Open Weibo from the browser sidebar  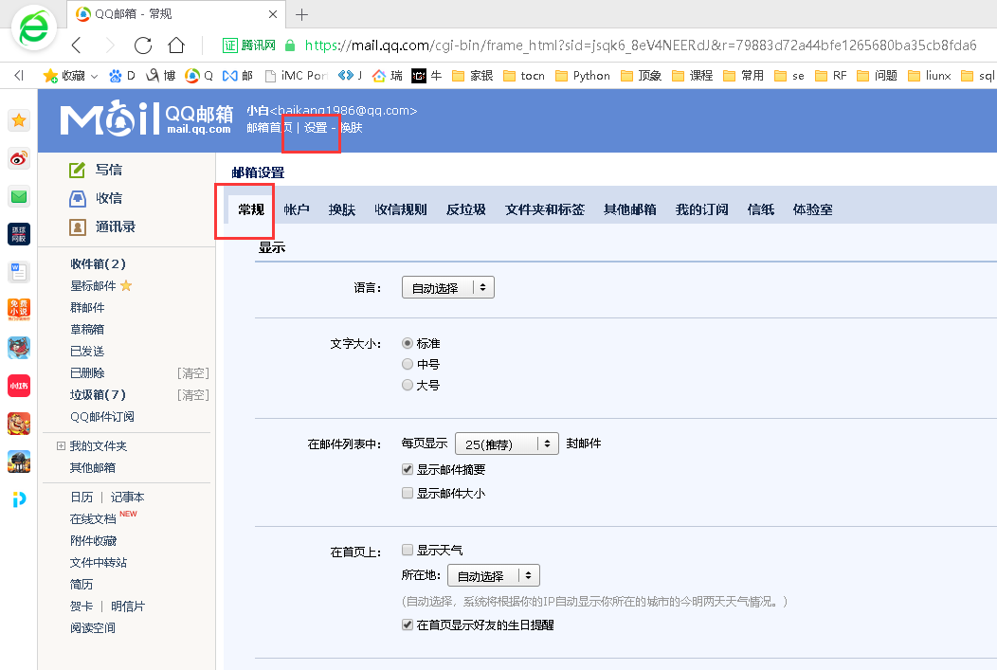point(19,158)
